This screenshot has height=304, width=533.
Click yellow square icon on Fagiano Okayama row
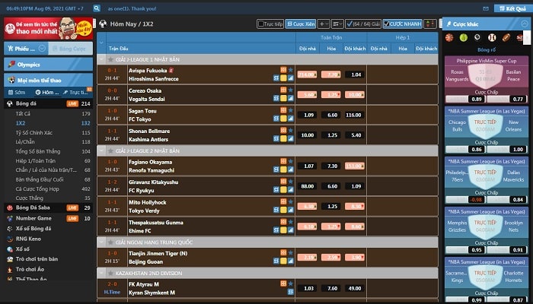click(283, 169)
